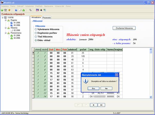Select the Doplnenie počtov radio option
This screenshot has width=155, height=115.
[x=36, y=33]
